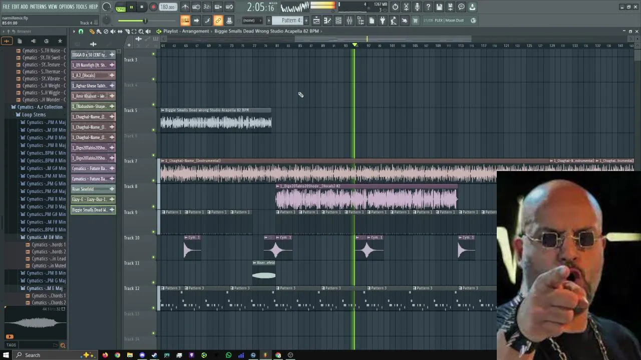Image resolution: width=641 pixels, height=360 pixels.
Task: Select DIGGA D x 50 CENT clip in picker
Action: click(x=93, y=54)
